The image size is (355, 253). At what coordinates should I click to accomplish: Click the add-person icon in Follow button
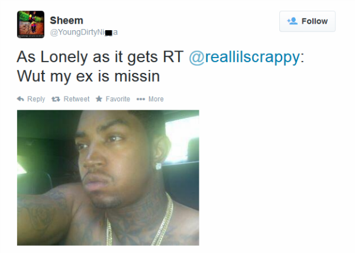(x=292, y=21)
